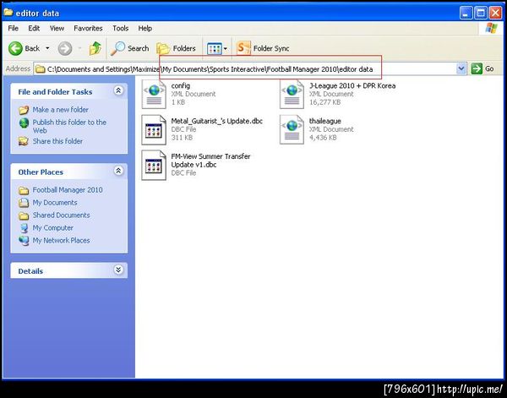The width and height of the screenshot is (507, 398).
Task: Expand the Details panel
Action: click(118, 270)
